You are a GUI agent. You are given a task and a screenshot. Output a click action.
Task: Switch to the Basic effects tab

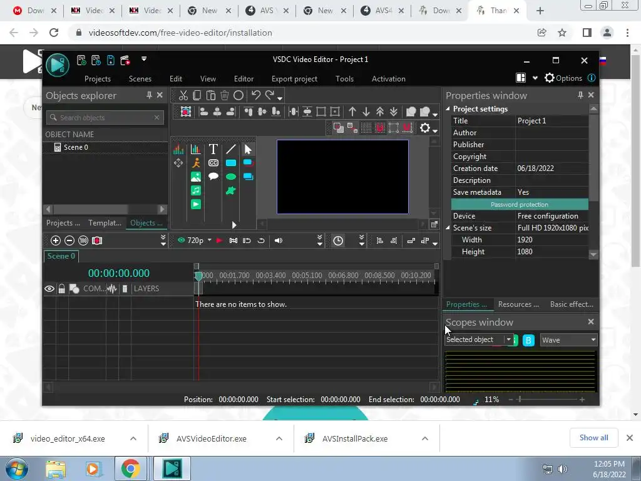tap(572, 304)
